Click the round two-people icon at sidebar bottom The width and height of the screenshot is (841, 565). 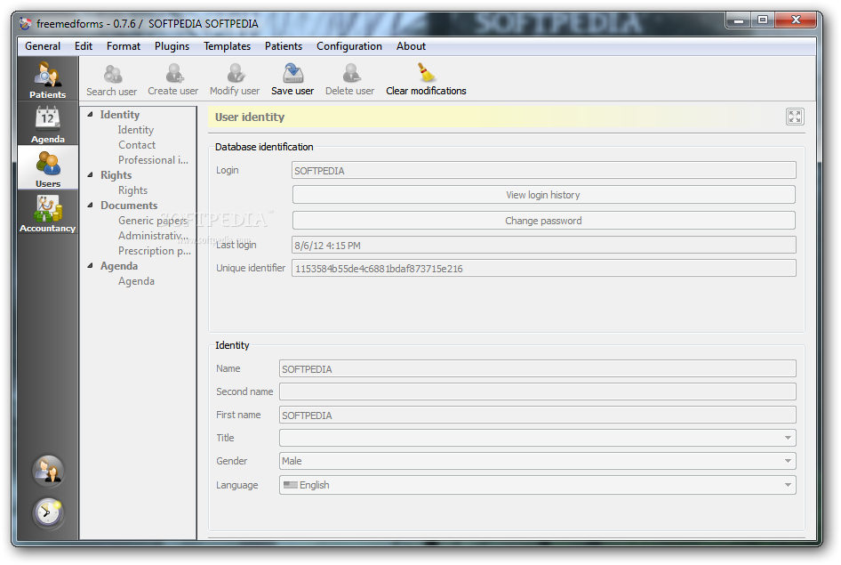[48, 471]
